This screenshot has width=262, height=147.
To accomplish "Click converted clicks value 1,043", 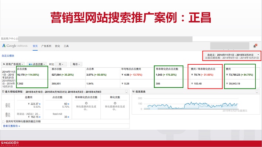I will 159,75.
